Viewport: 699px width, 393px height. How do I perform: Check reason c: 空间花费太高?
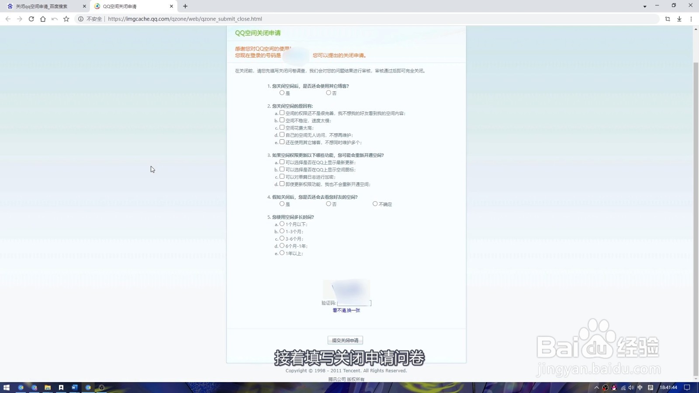pyautogui.click(x=282, y=128)
